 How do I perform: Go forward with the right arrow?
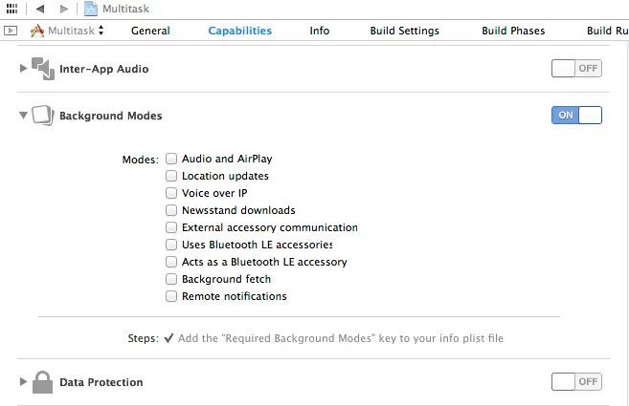[63, 9]
